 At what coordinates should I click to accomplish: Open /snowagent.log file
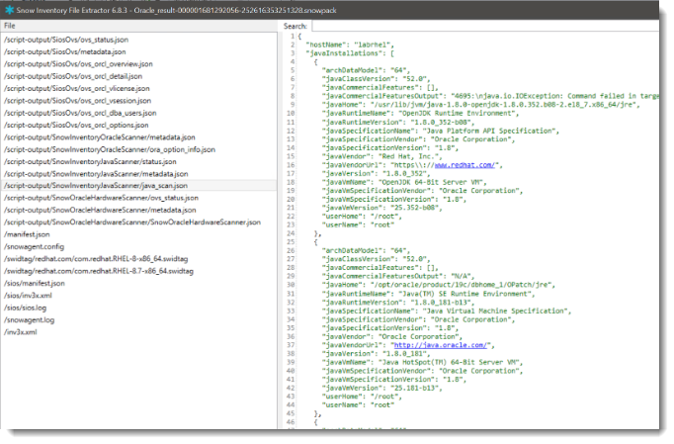tap(30, 320)
